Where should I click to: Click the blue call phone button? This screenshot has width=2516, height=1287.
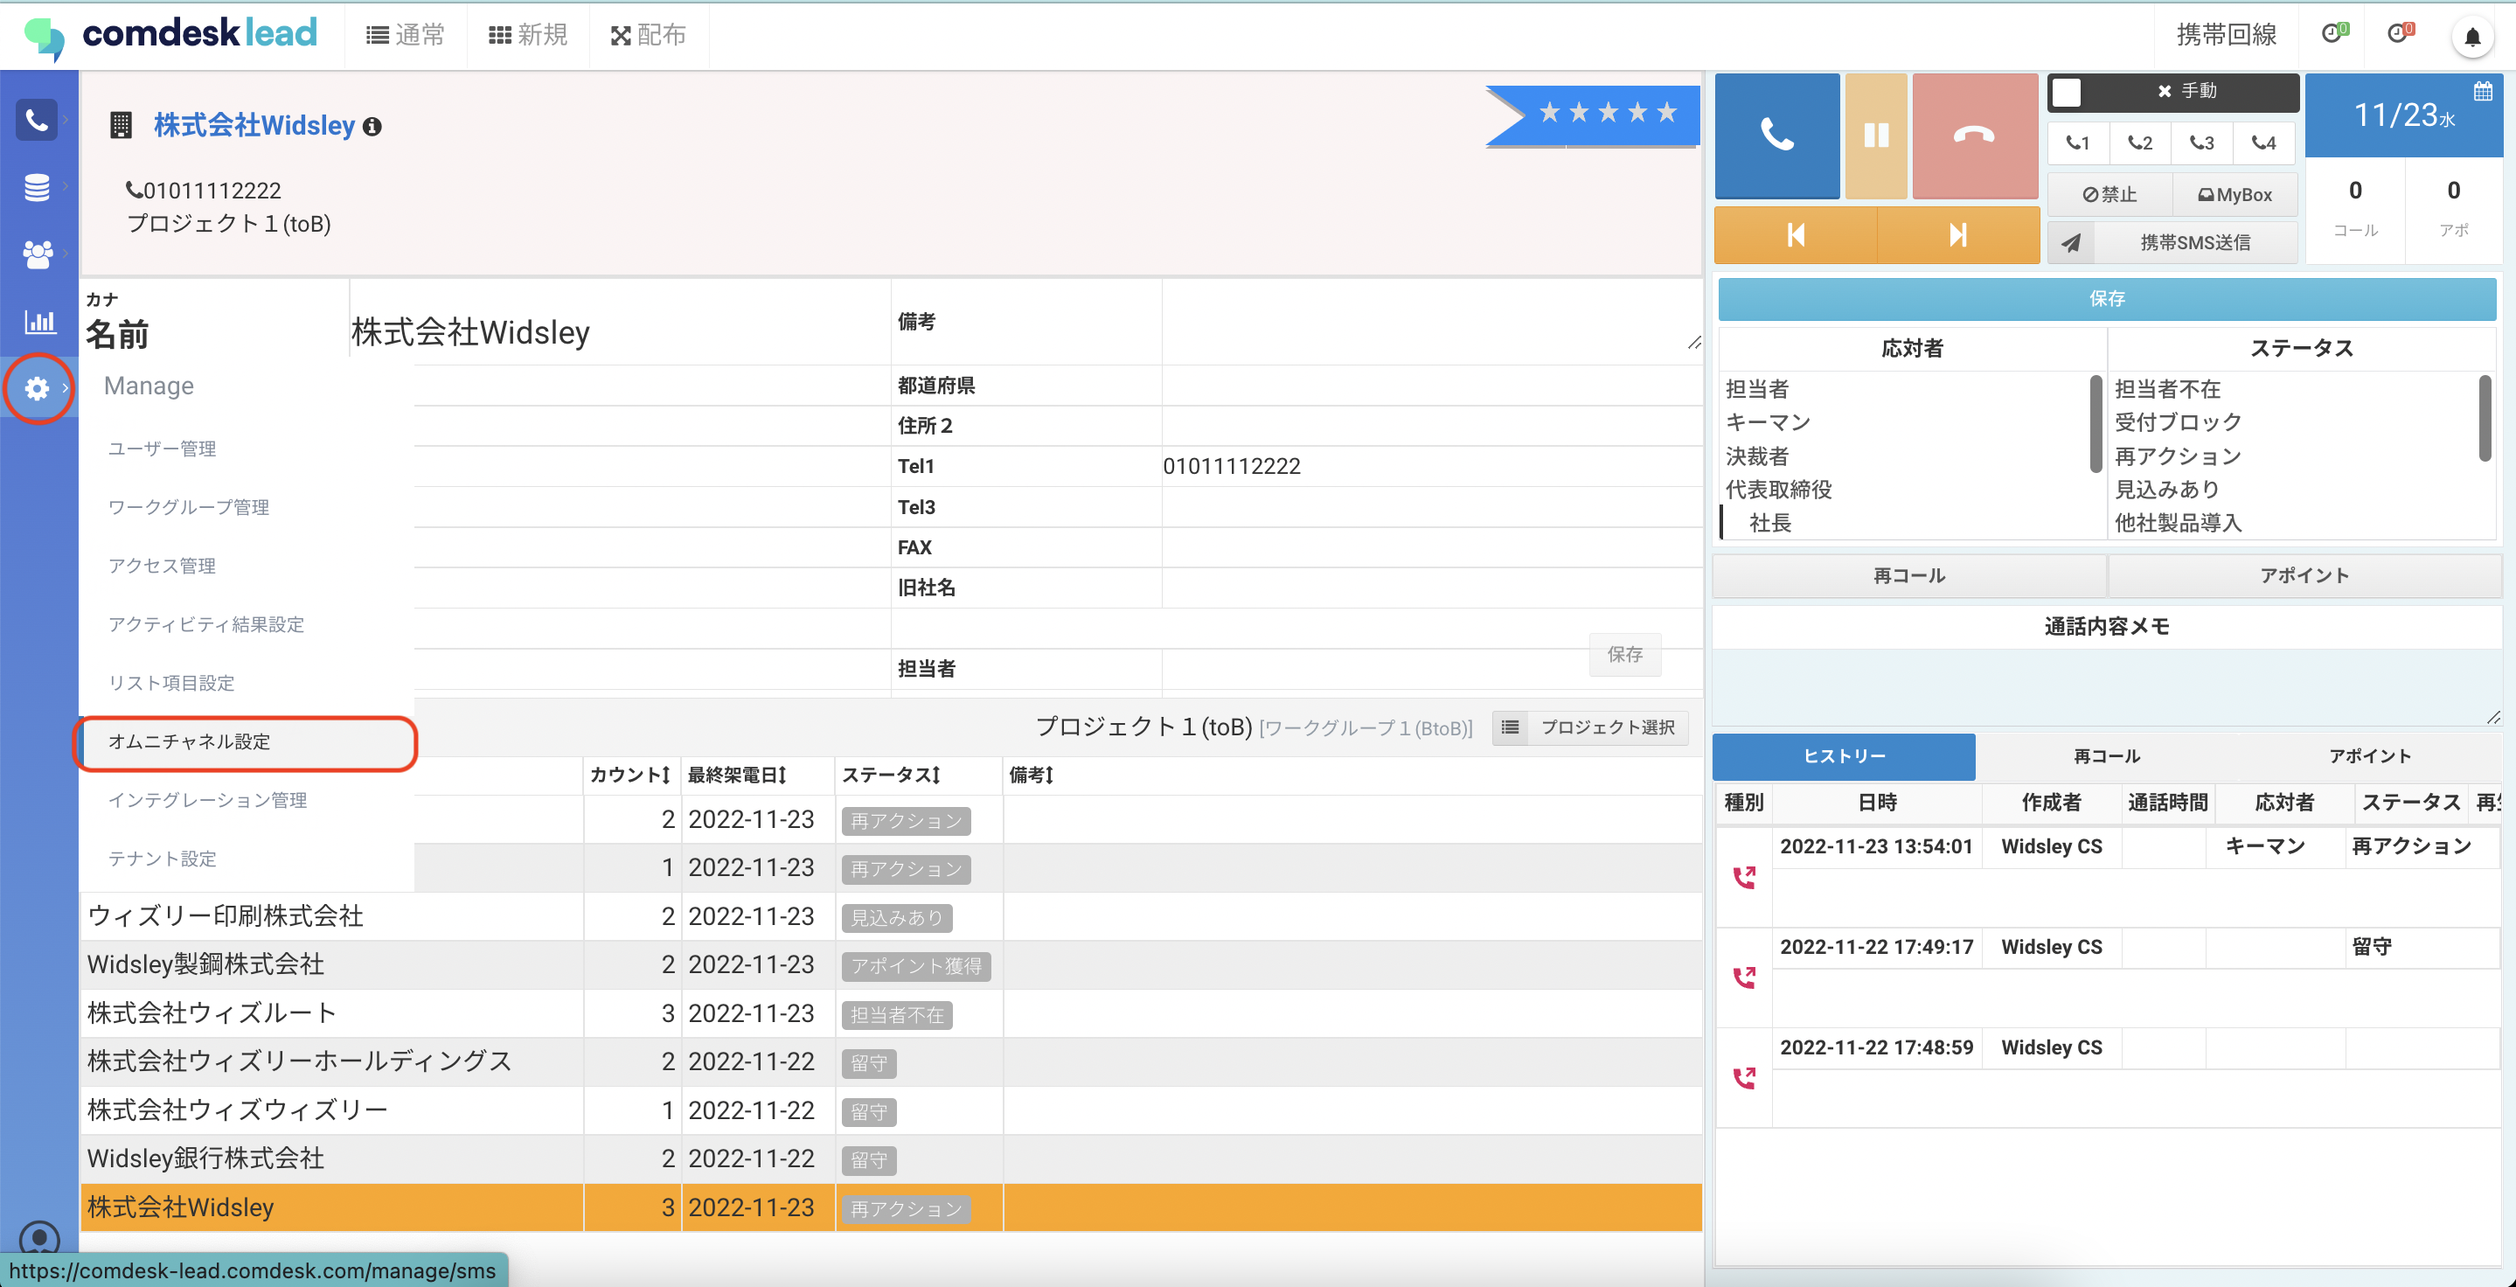click(x=1776, y=135)
